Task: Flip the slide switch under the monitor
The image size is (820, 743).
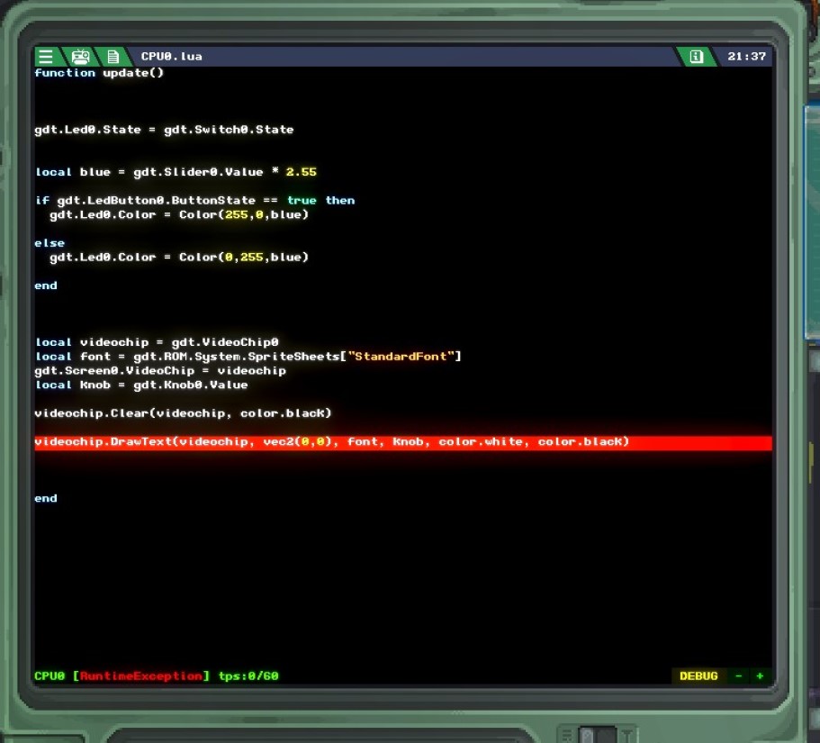Action: [597, 735]
